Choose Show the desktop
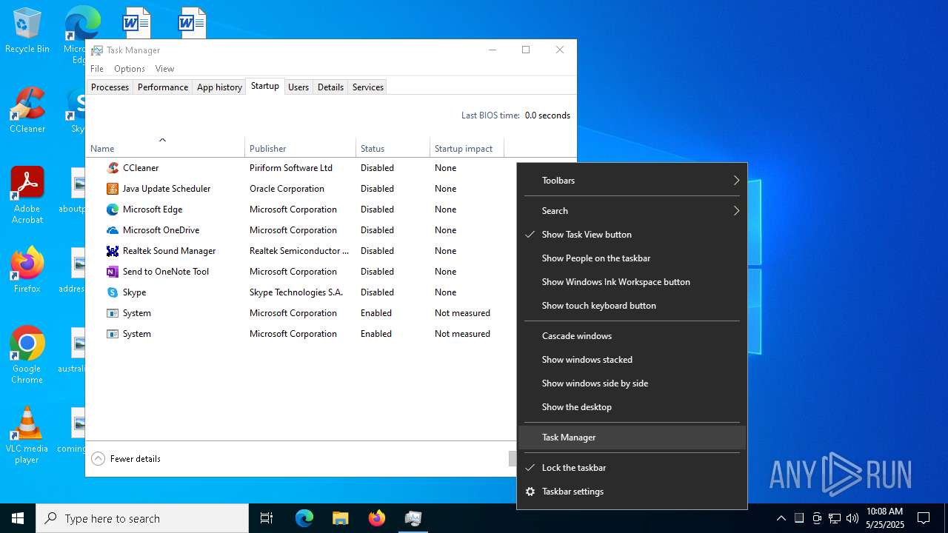948x533 pixels. [x=632, y=407]
